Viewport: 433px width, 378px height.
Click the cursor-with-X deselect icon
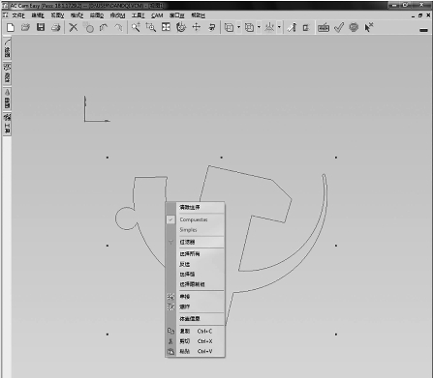pyautogui.click(x=369, y=27)
